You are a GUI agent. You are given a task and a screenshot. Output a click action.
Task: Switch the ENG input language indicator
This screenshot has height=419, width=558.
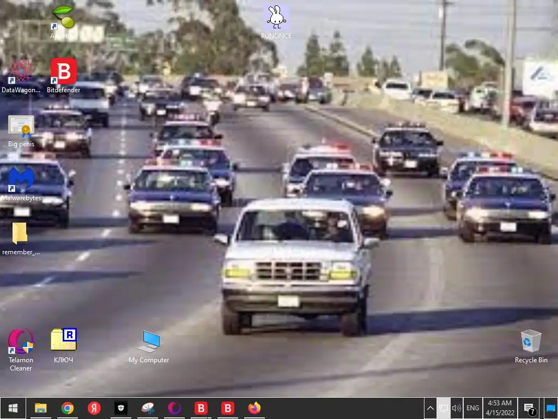472,408
